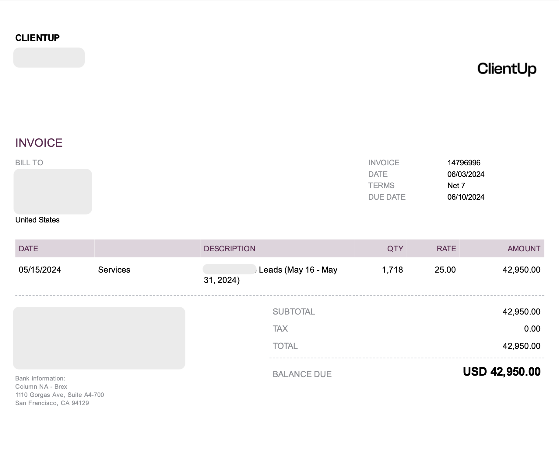This screenshot has width=559, height=451.
Task: Select the line item date 05/15/2024
Action: coord(40,270)
